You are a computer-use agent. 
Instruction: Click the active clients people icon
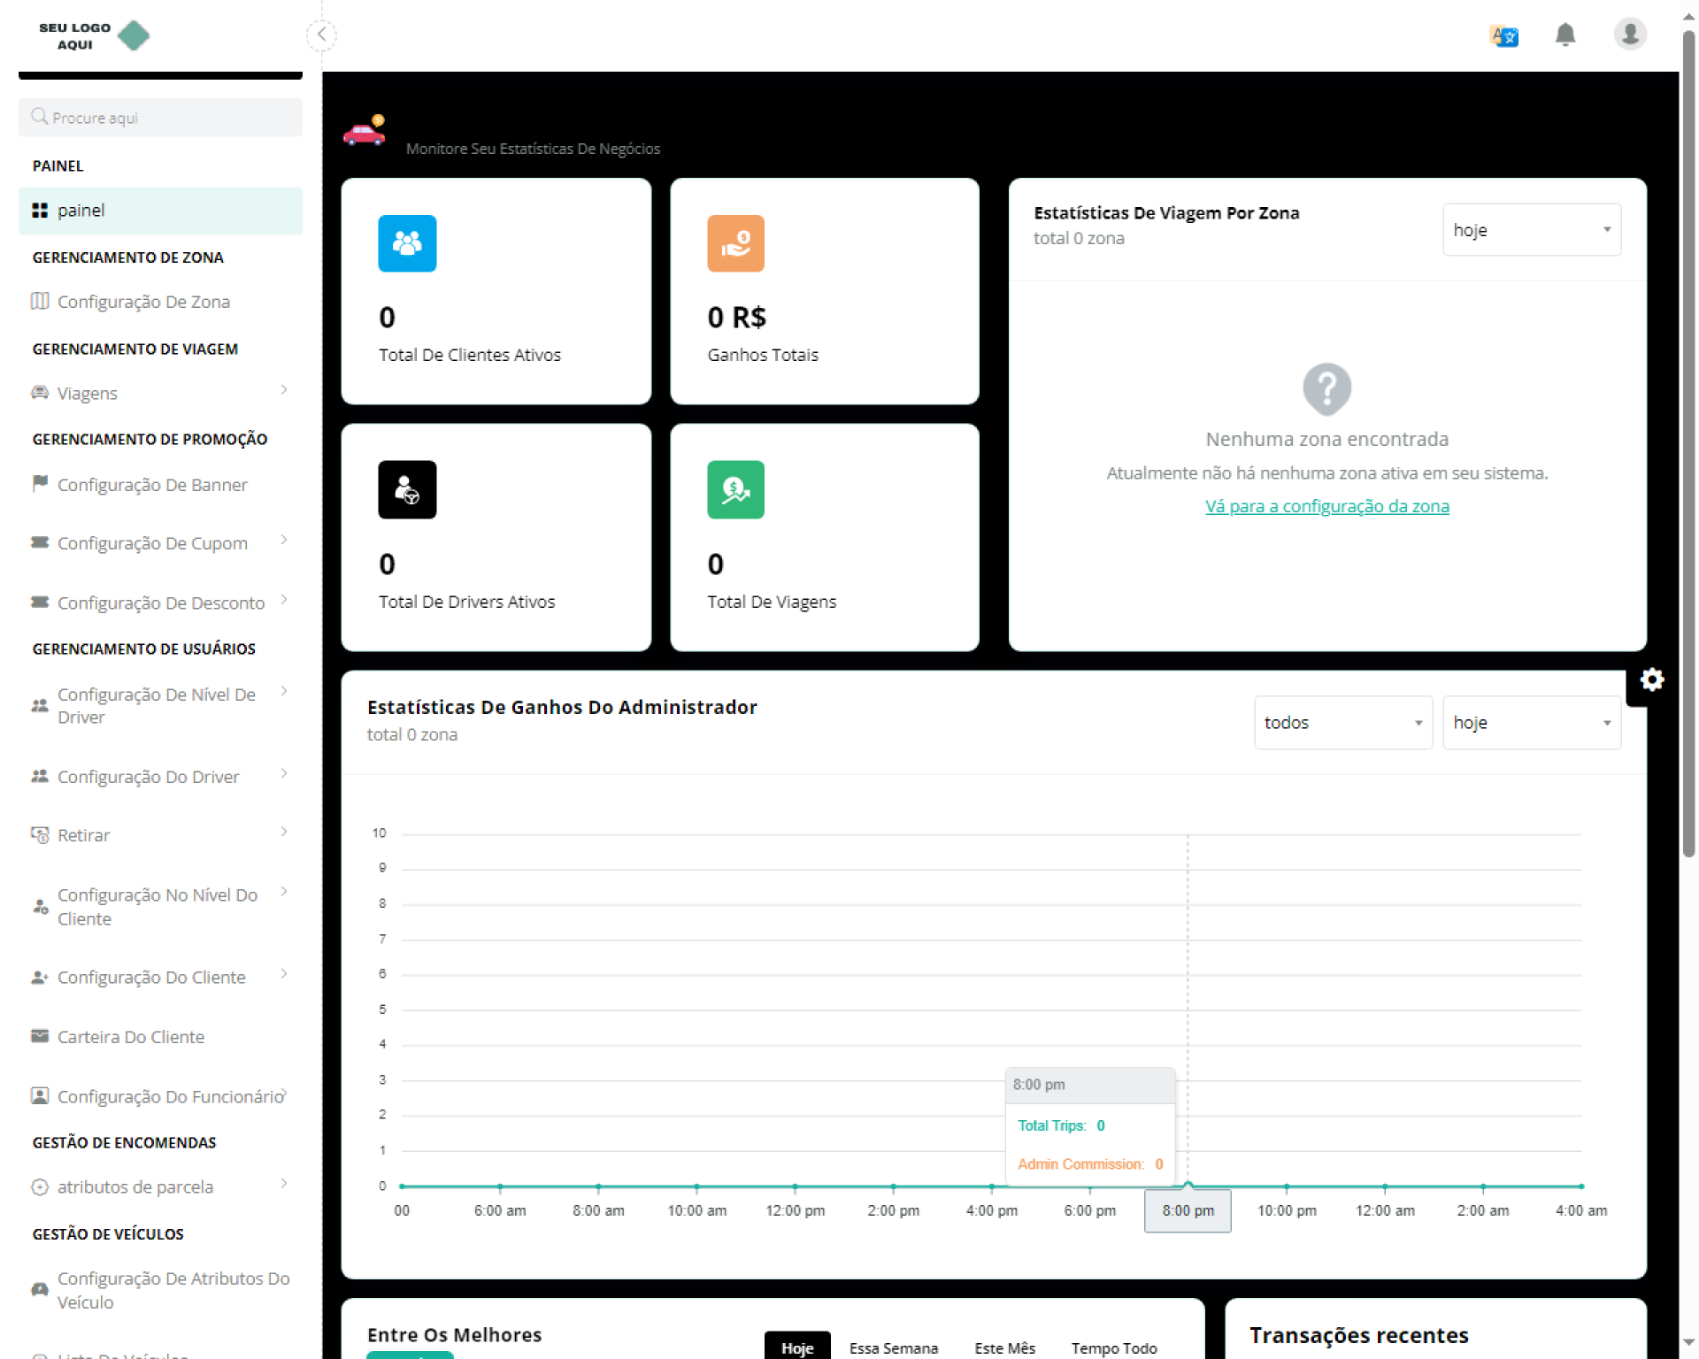pyautogui.click(x=407, y=243)
